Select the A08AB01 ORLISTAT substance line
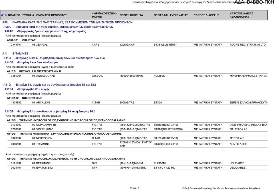 tap(21, 40)
